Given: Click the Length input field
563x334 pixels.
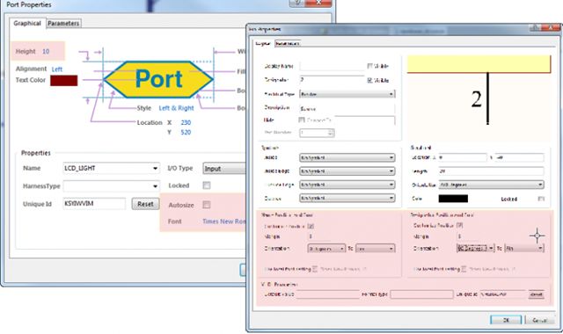Looking at the screenshot, I should pyautogui.click(x=491, y=171).
